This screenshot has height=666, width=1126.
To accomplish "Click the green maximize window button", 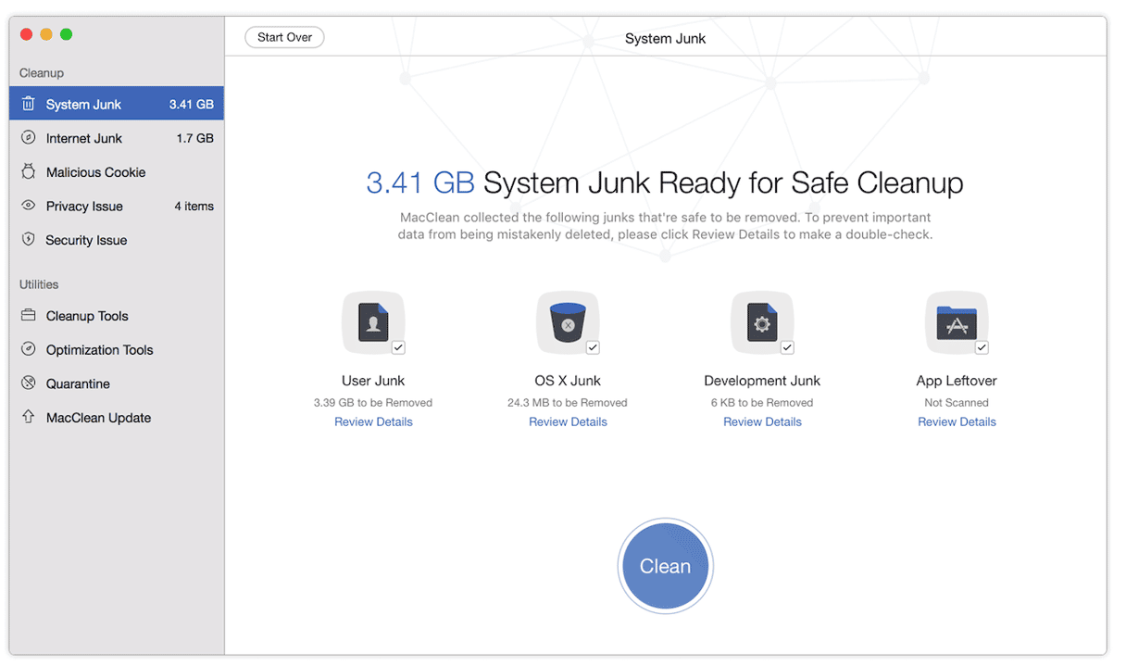I will click(66, 34).
